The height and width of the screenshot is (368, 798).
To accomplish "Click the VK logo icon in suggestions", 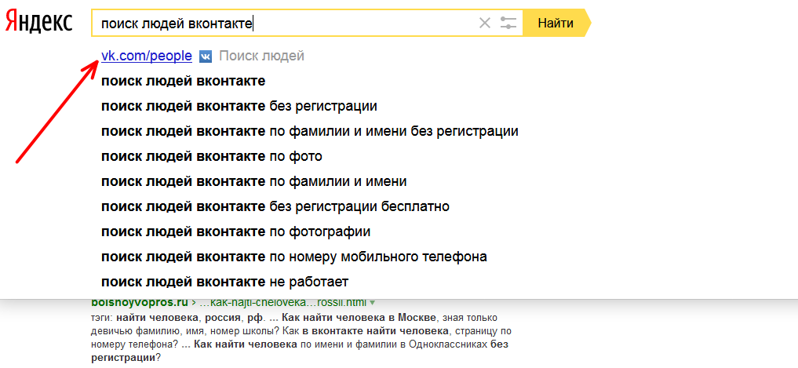I will coord(206,56).
